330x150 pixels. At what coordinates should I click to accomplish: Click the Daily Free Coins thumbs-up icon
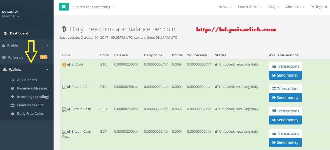click(x=12, y=114)
